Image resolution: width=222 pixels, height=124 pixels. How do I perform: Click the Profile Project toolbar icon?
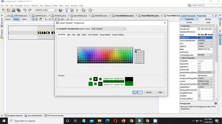[90, 10]
